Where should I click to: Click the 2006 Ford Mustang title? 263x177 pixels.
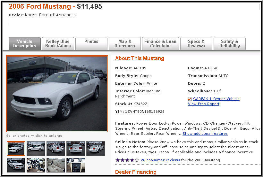[40, 6]
